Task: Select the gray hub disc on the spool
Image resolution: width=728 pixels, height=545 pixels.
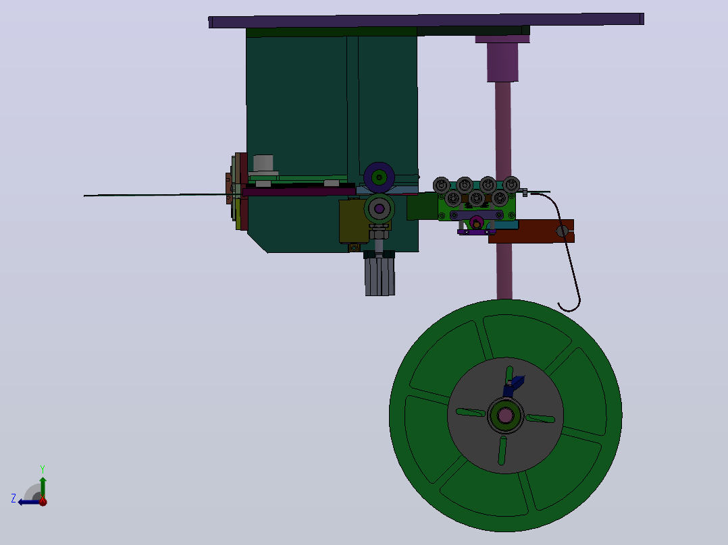Action: tap(505, 415)
